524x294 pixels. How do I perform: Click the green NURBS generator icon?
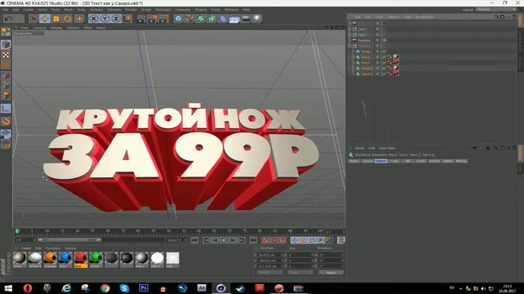click(x=201, y=18)
